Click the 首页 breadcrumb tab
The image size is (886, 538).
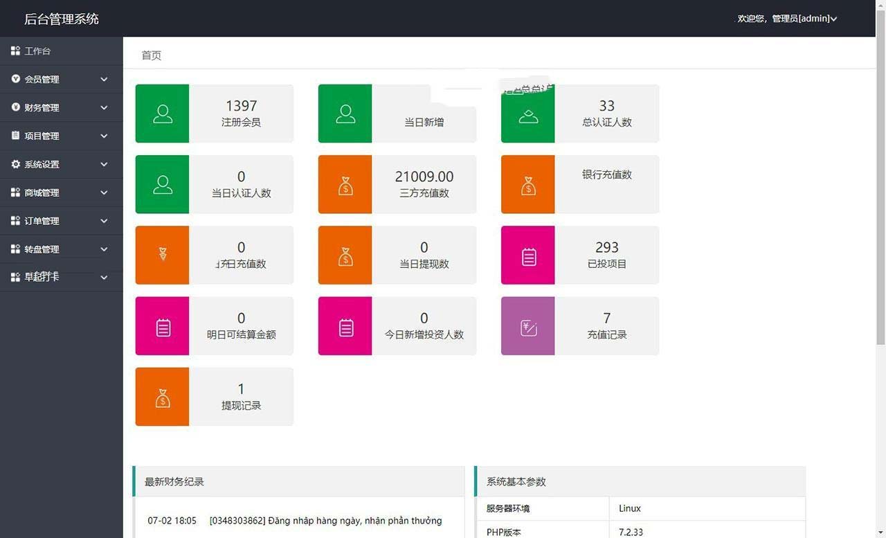point(151,55)
